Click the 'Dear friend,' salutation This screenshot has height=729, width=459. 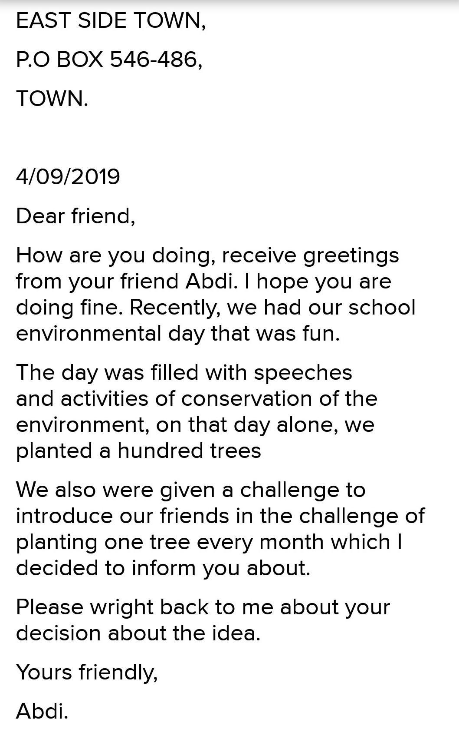coord(75,216)
